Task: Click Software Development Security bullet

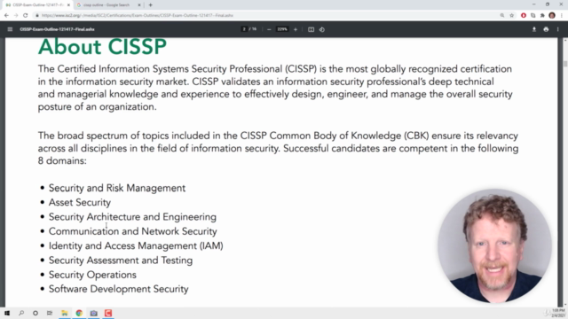Action: [118, 289]
